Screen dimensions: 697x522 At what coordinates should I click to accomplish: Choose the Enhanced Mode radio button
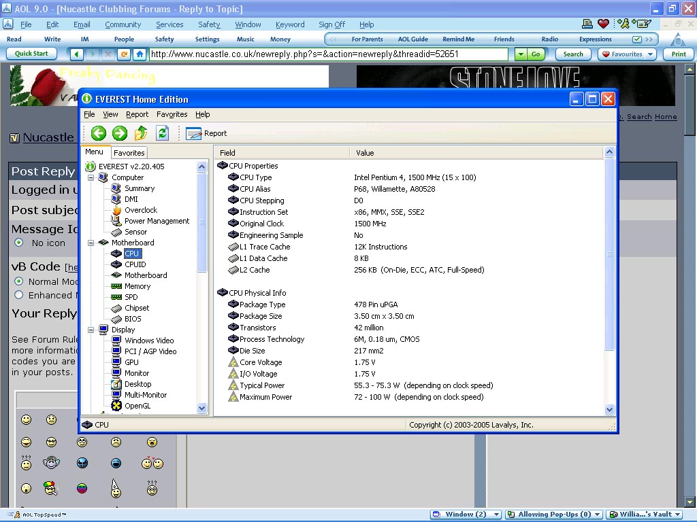click(x=19, y=295)
